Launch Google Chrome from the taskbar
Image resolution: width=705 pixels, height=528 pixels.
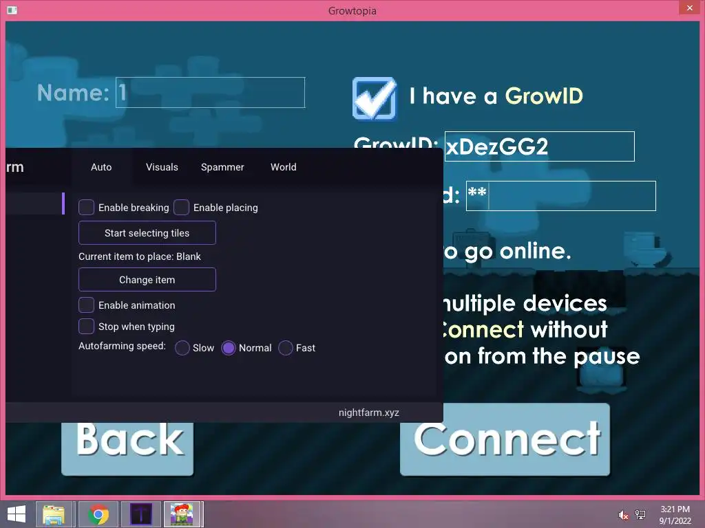point(98,514)
